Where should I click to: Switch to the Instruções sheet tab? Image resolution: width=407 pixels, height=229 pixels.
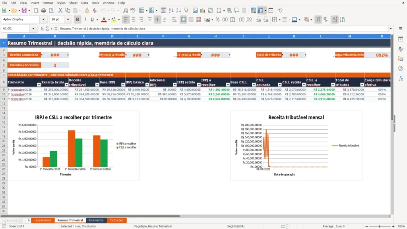coord(116,220)
